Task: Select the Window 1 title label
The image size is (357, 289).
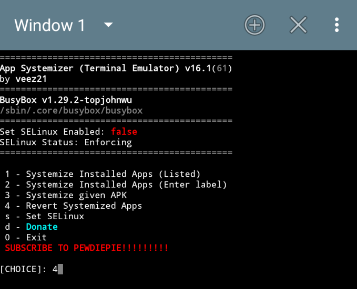Action: 49,25
